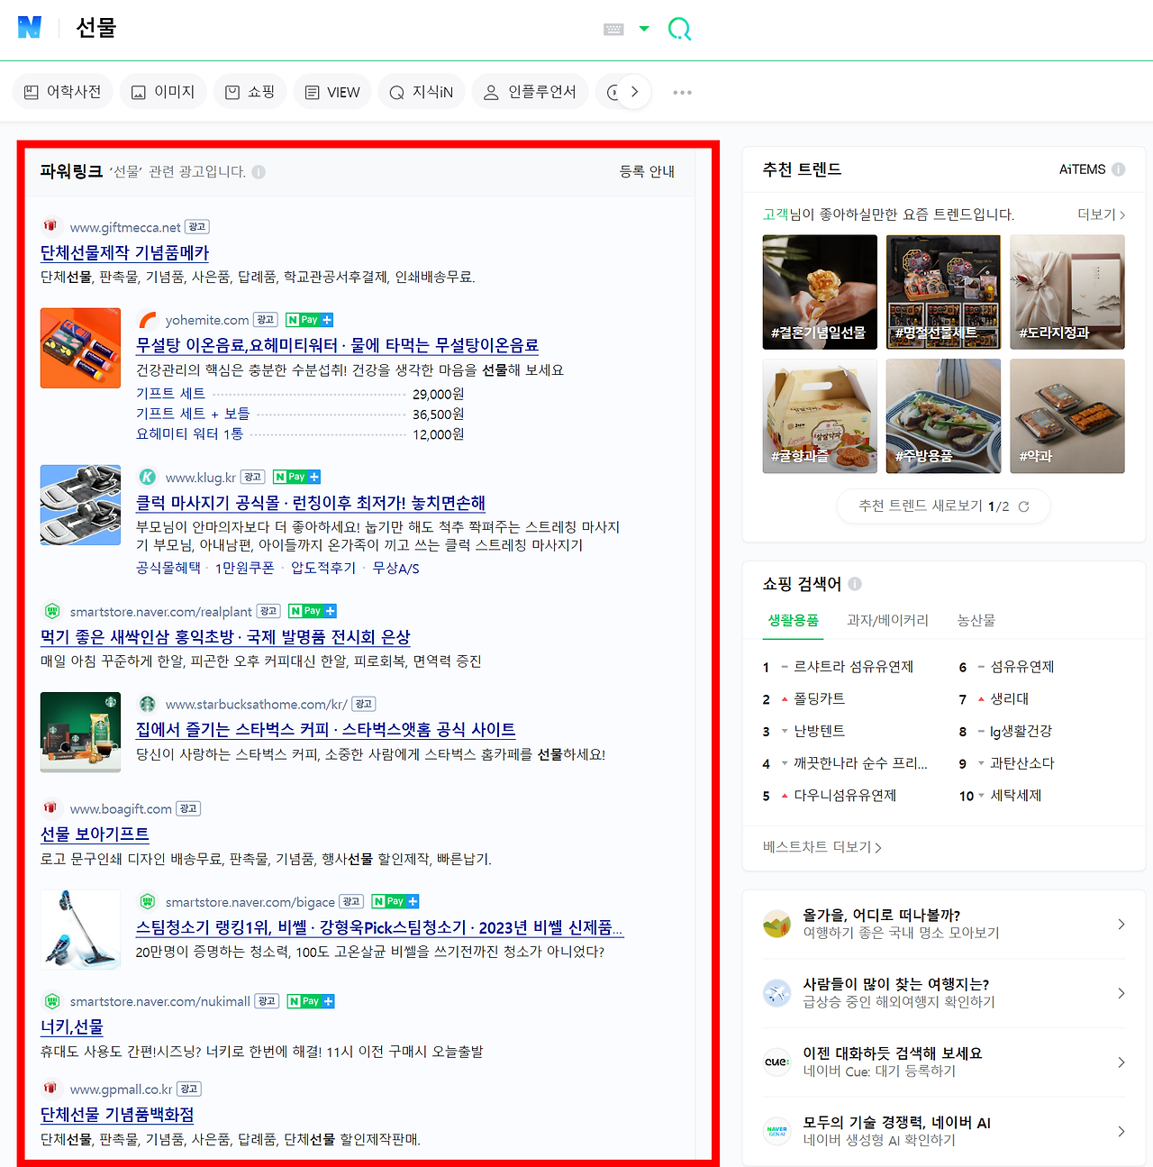Select the 인플루언서 tab
1153x1167 pixels.
coord(530,92)
